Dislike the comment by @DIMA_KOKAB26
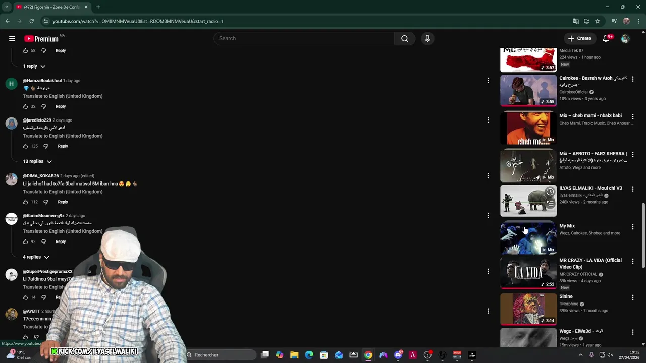This screenshot has height=363, width=646. (x=45, y=202)
